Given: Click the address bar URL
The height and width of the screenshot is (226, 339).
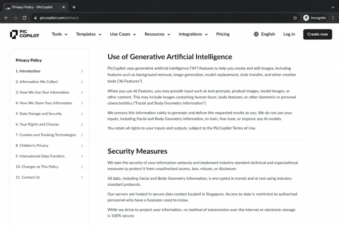Looking at the screenshot, I should click(59, 18).
